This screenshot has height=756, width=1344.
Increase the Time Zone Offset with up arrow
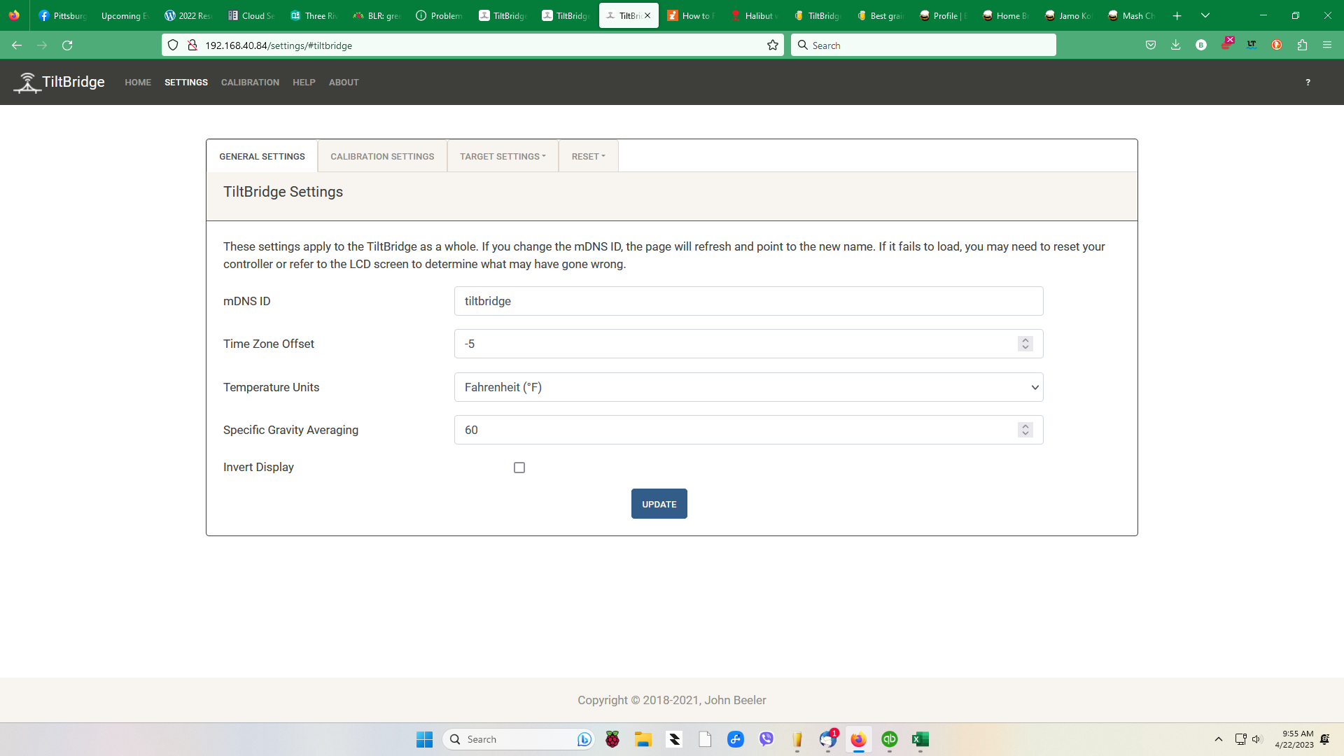(1025, 339)
